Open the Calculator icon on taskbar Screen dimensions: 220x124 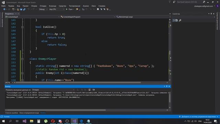coord(39,121)
